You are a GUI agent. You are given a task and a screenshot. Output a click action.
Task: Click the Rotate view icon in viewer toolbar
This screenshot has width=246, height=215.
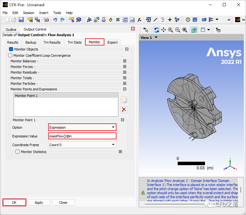[157, 30]
